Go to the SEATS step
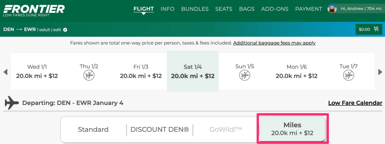The height and width of the screenshot is (144, 385). pyautogui.click(x=224, y=9)
